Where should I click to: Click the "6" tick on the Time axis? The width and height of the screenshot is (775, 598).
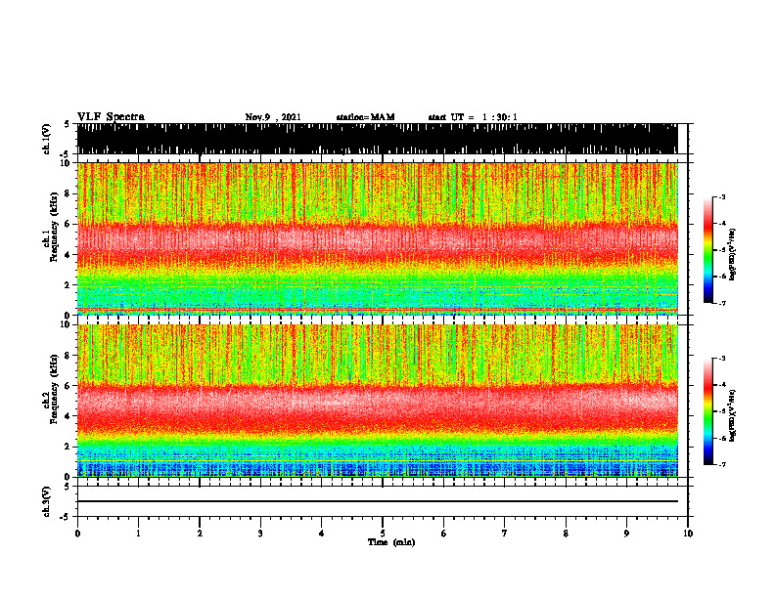point(444,534)
